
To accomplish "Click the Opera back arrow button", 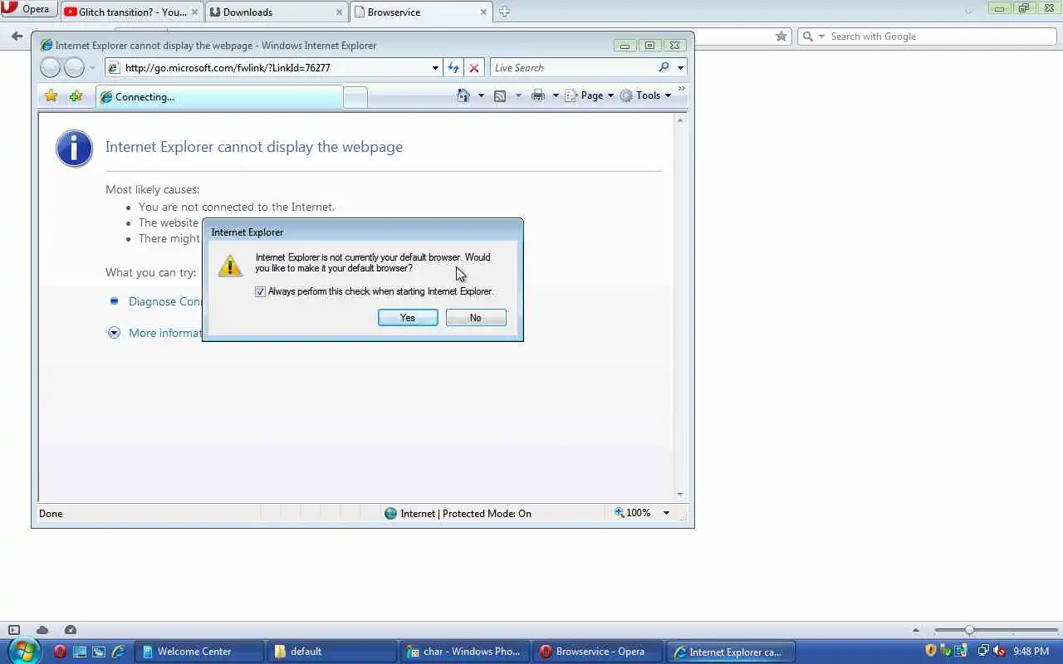I will (x=17, y=37).
